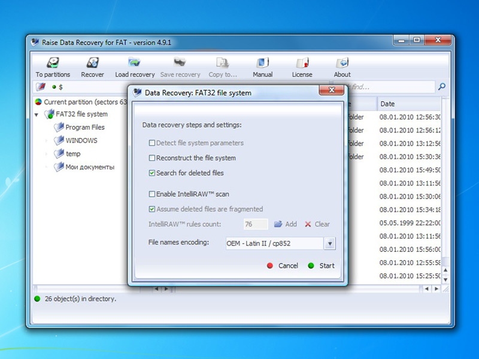
Task: Click the Data Recovery dialog title icon
Action: (138, 93)
